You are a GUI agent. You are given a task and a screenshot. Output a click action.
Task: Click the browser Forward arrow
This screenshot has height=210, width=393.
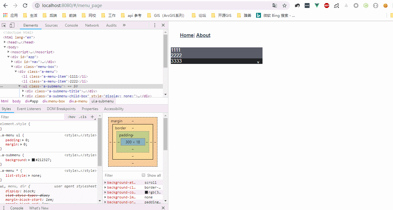coord(15,6)
